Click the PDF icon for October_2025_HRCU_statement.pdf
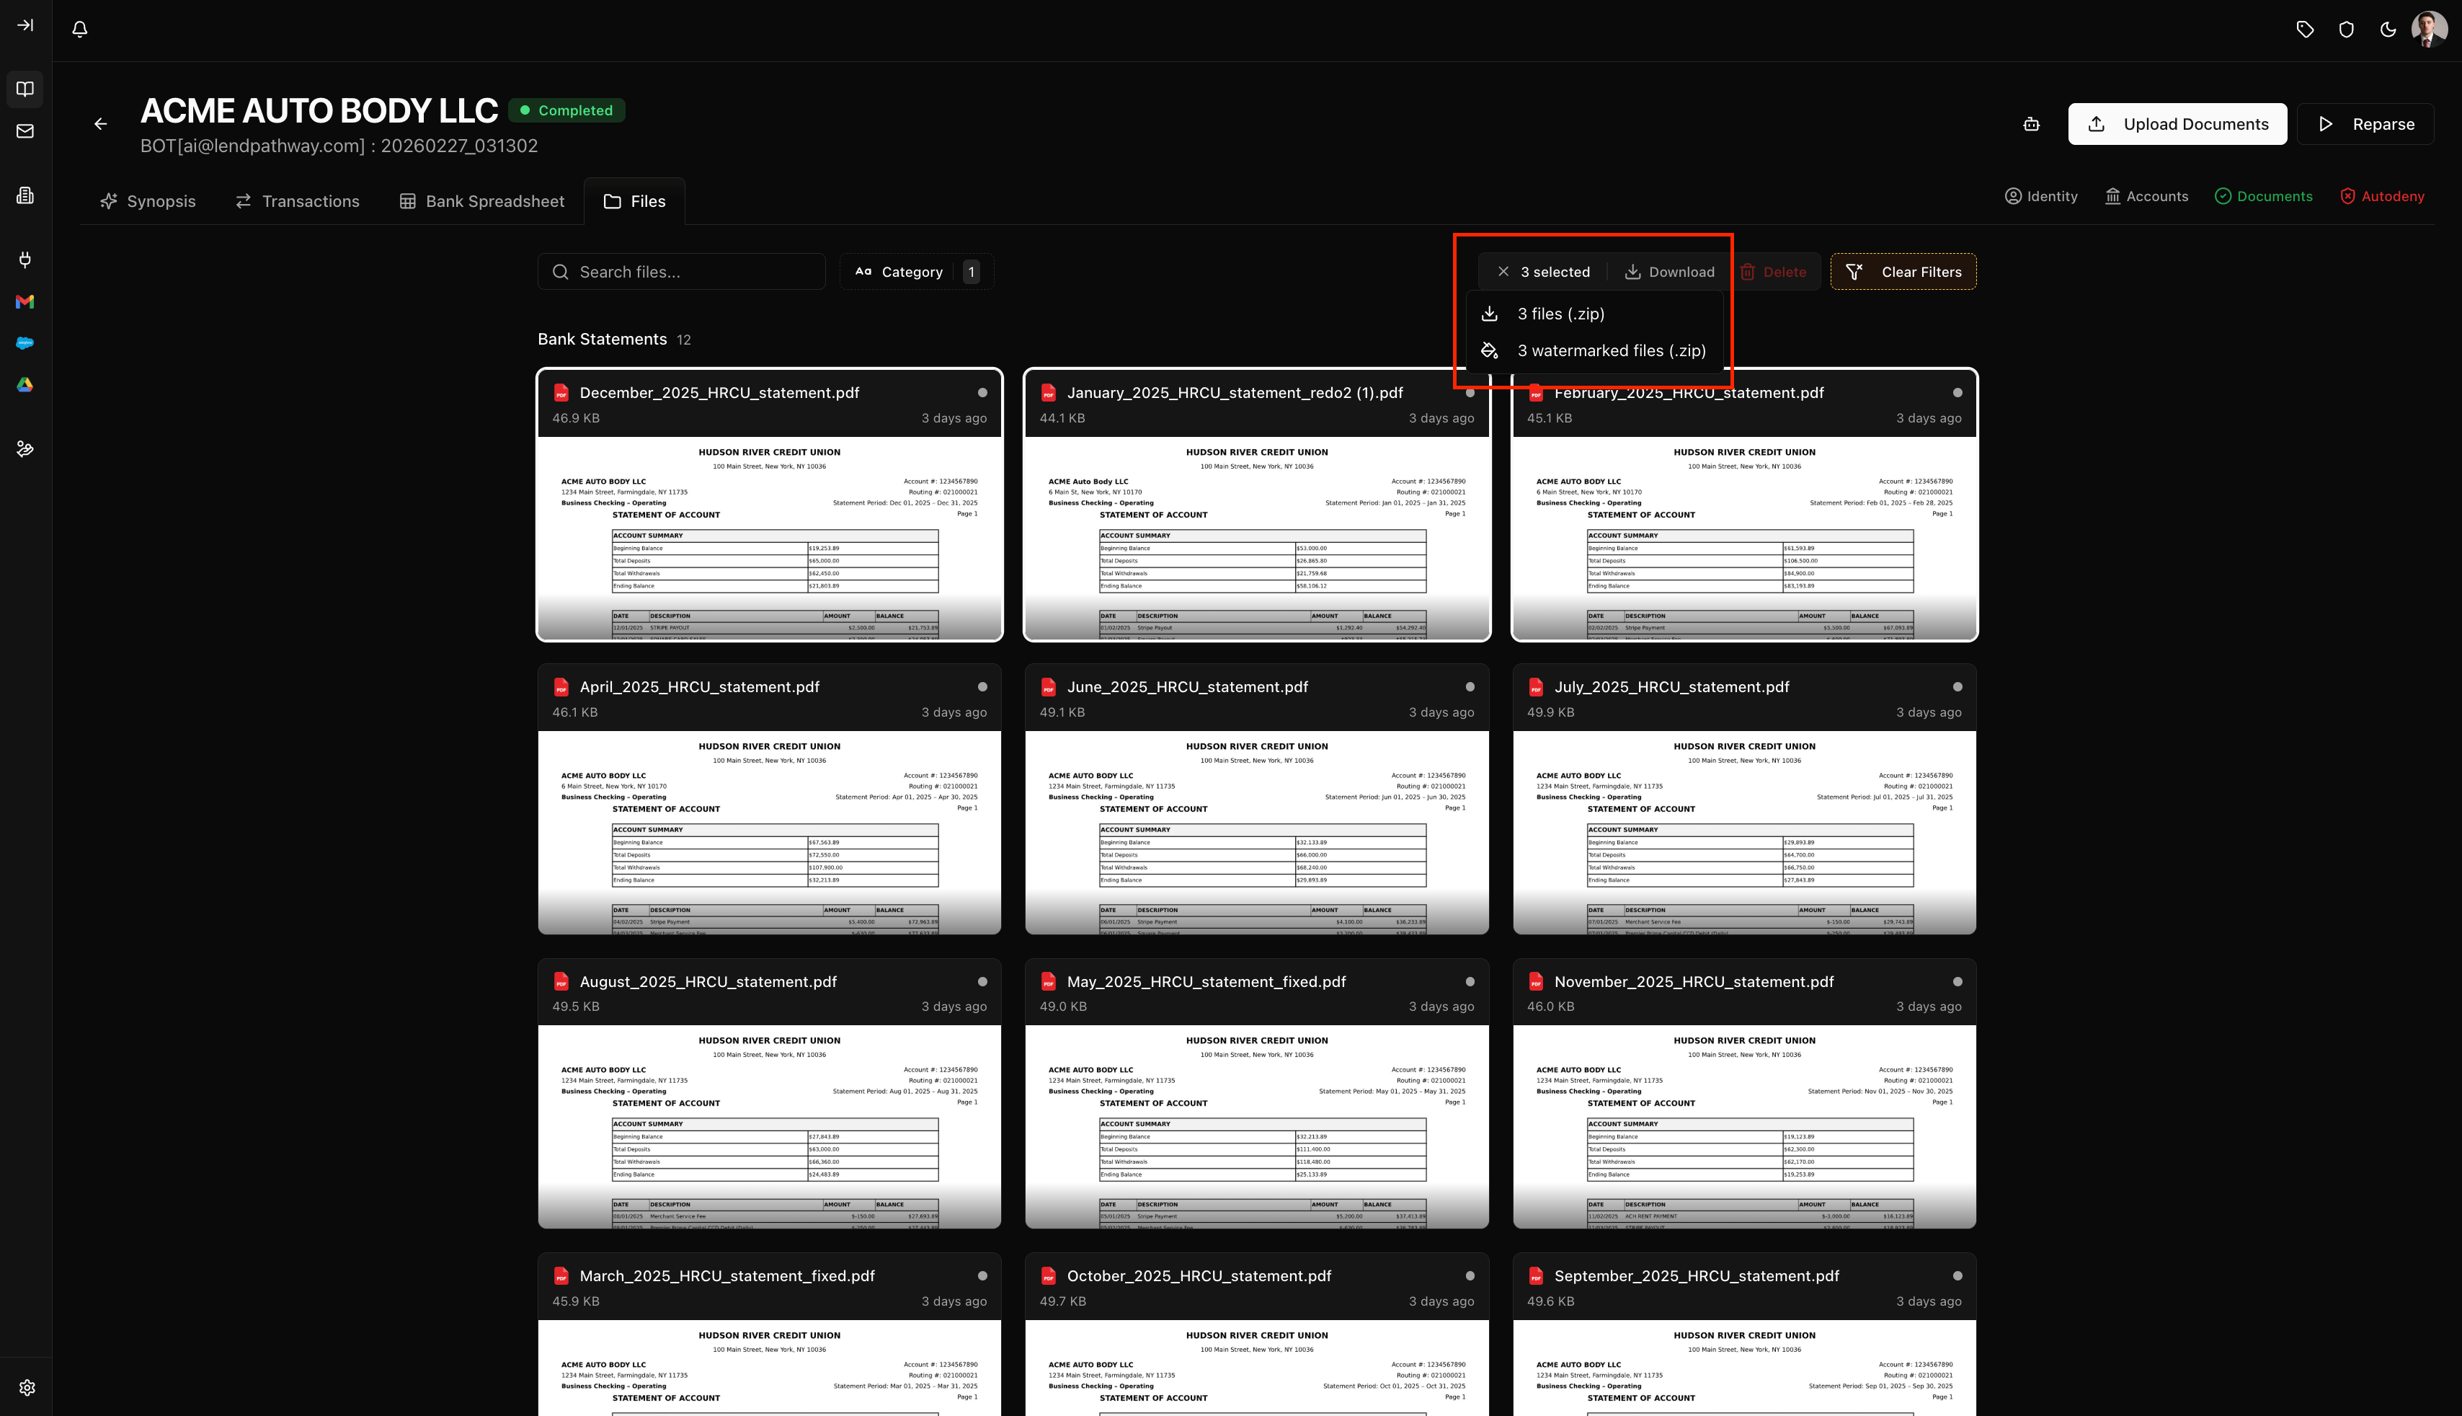Viewport: 2462px width, 1416px height. pos(1049,1276)
